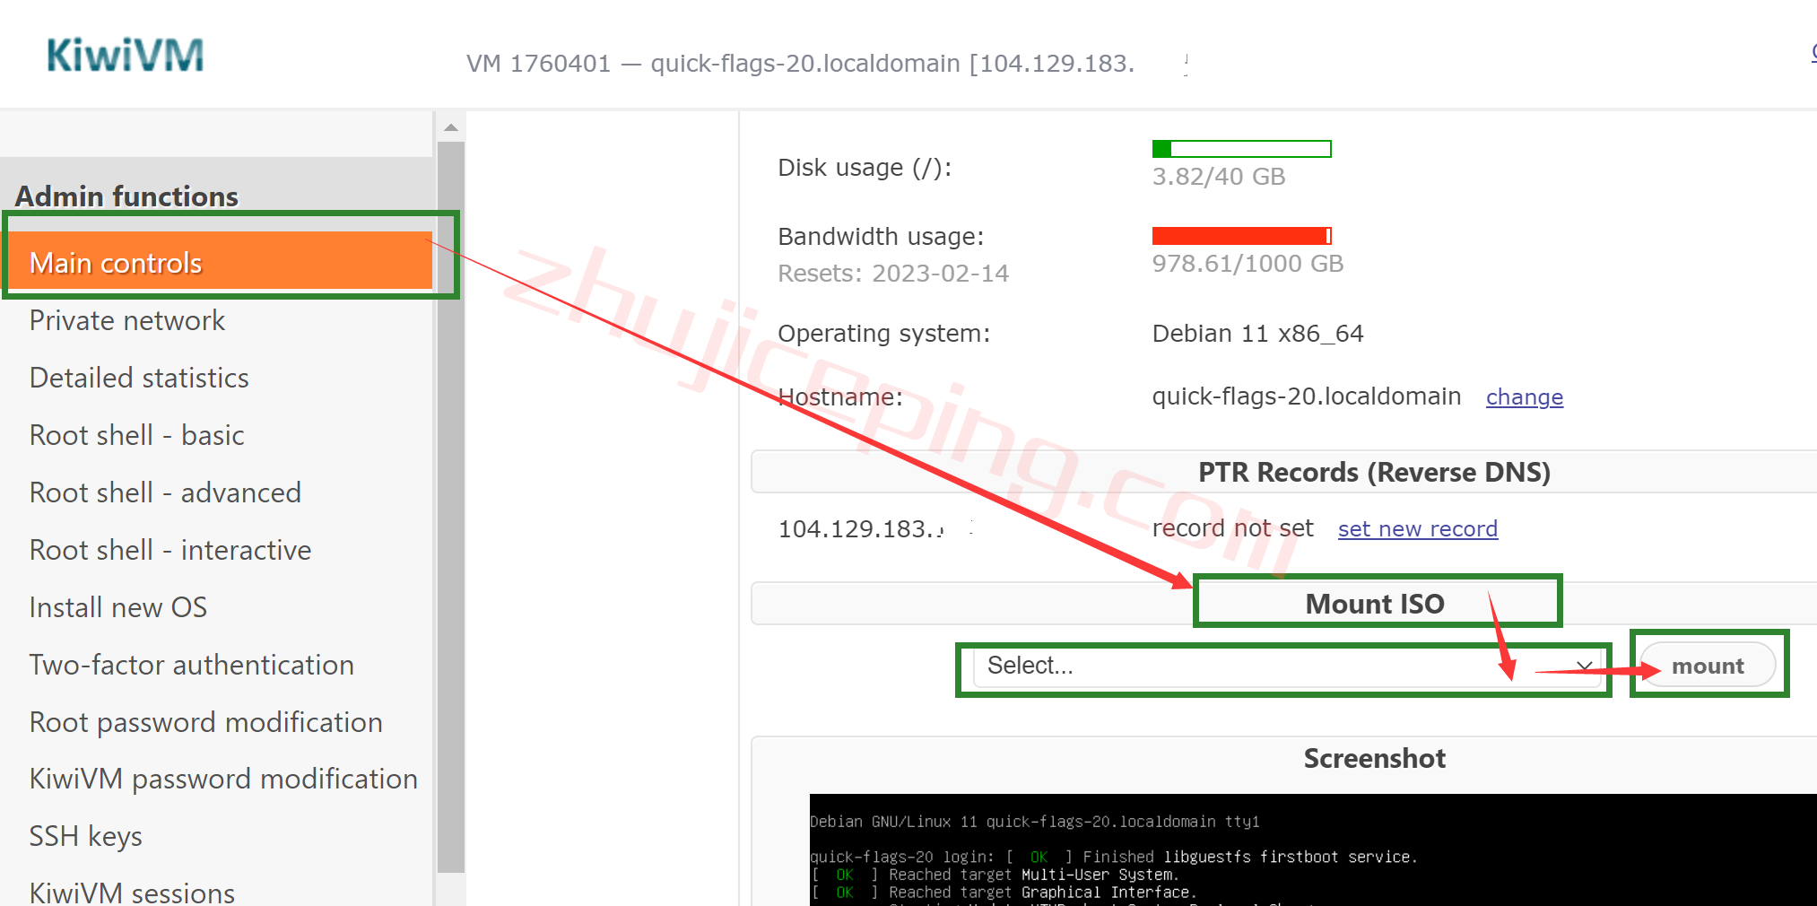
Task: Open KiwiVM sessions page
Action: (x=132, y=893)
